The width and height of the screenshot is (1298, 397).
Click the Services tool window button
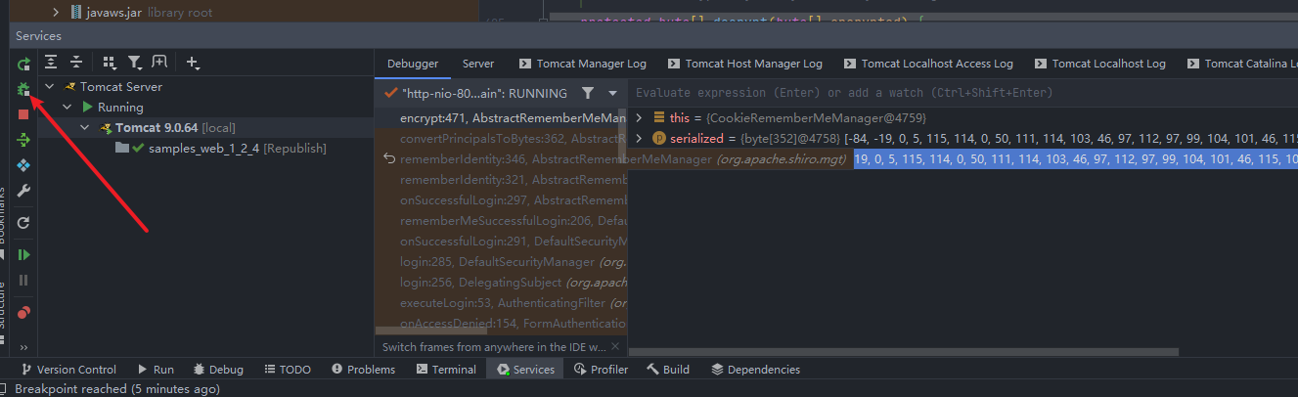525,370
